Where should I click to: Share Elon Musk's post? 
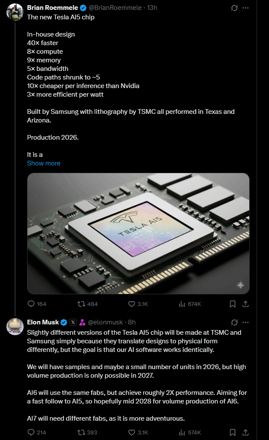coord(245,432)
